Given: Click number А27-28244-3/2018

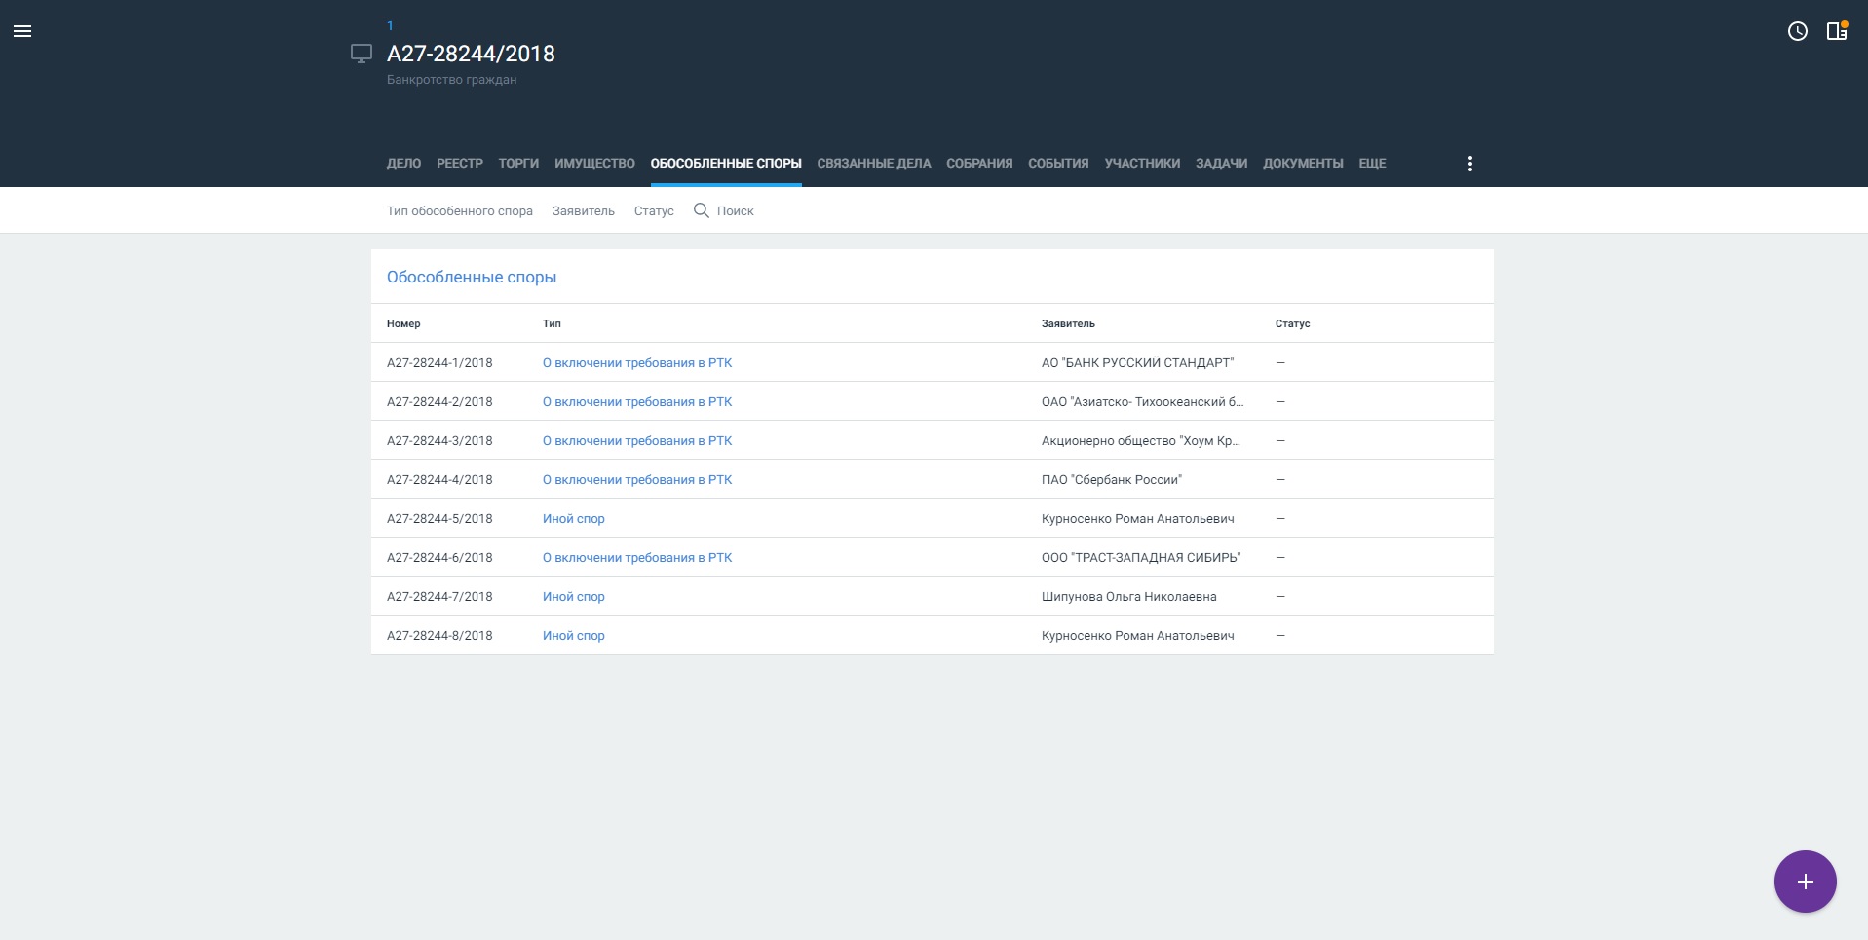Looking at the screenshot, I should tap(439, 440).
